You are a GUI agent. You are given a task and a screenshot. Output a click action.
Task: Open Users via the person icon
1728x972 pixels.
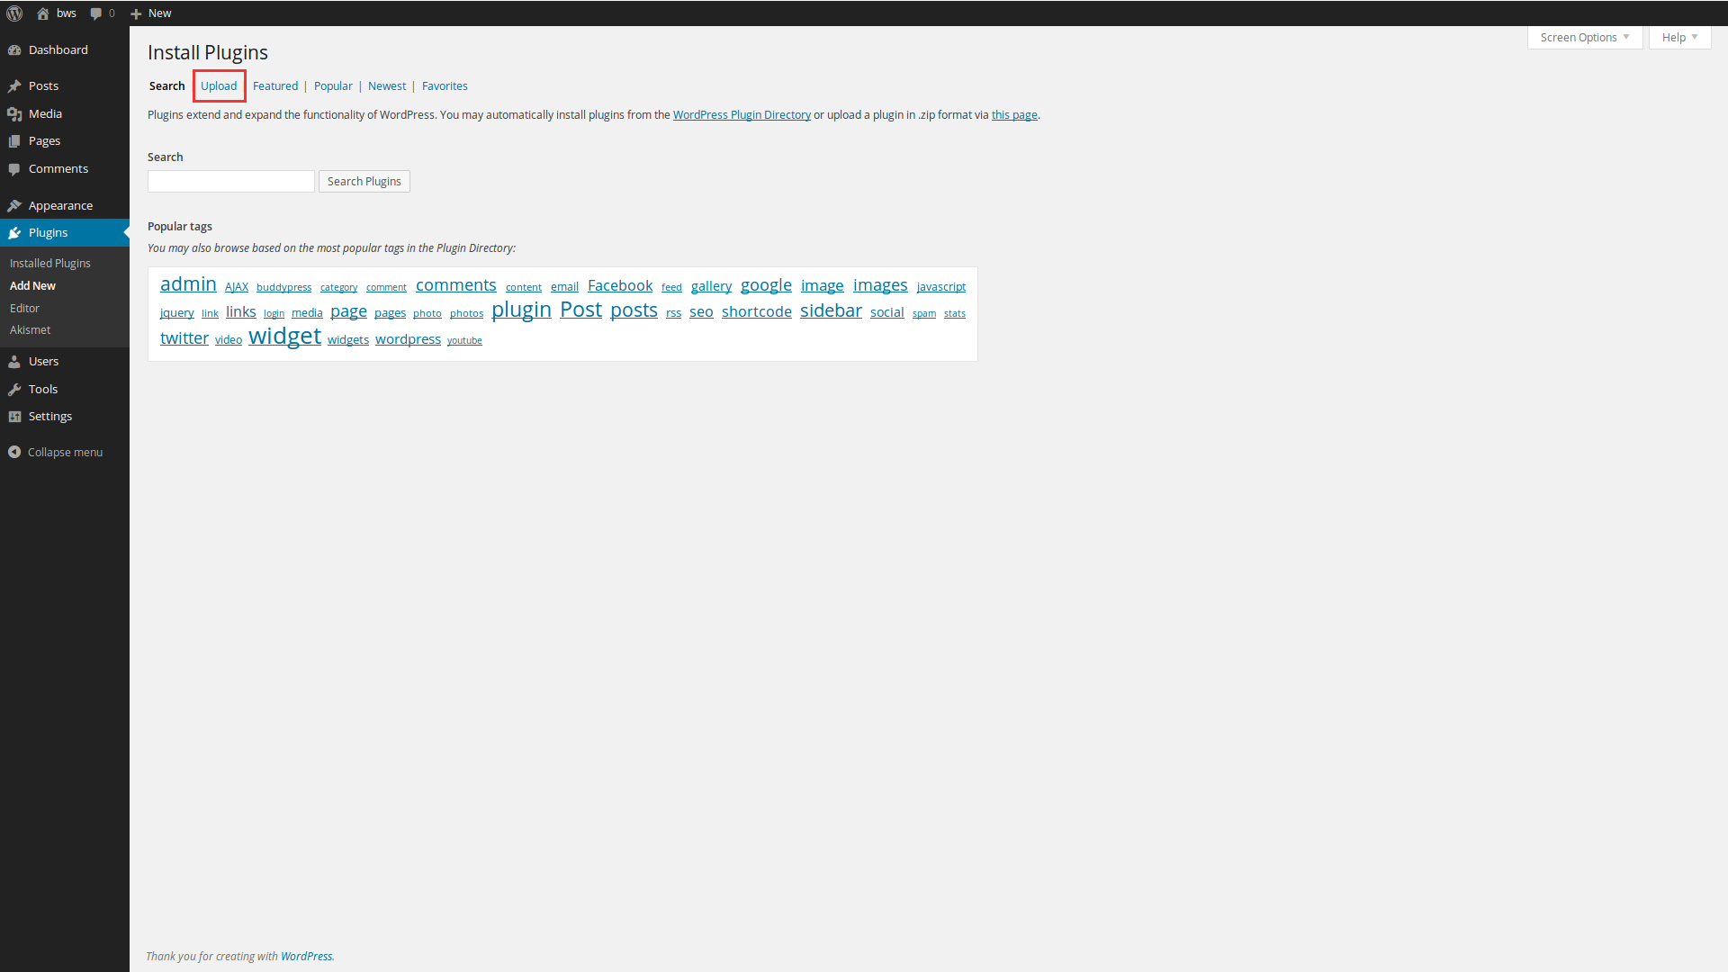(14, 361)
